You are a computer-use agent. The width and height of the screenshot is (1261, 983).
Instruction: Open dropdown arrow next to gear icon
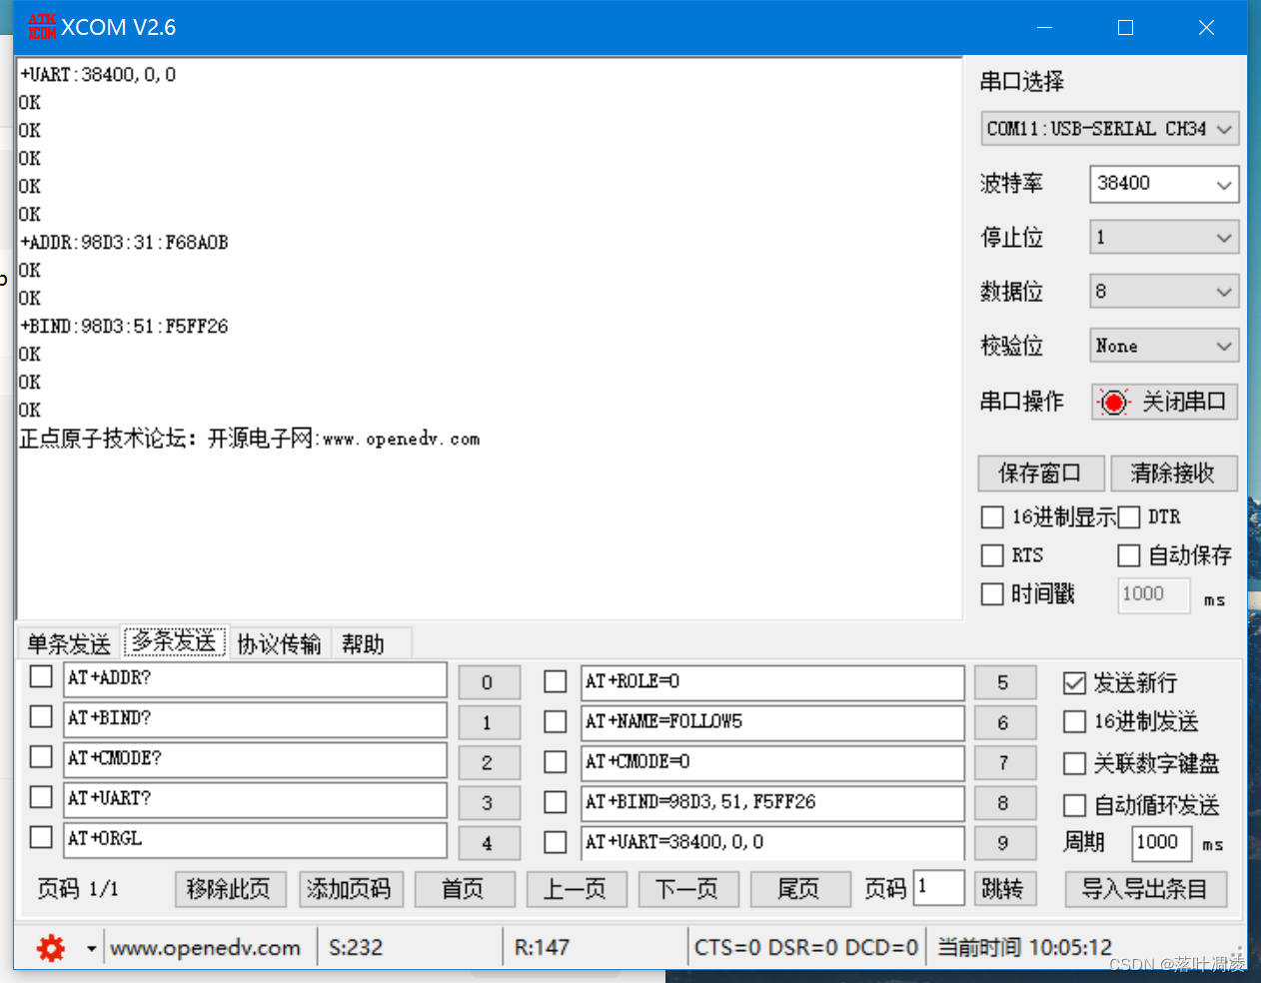(91, 948)
